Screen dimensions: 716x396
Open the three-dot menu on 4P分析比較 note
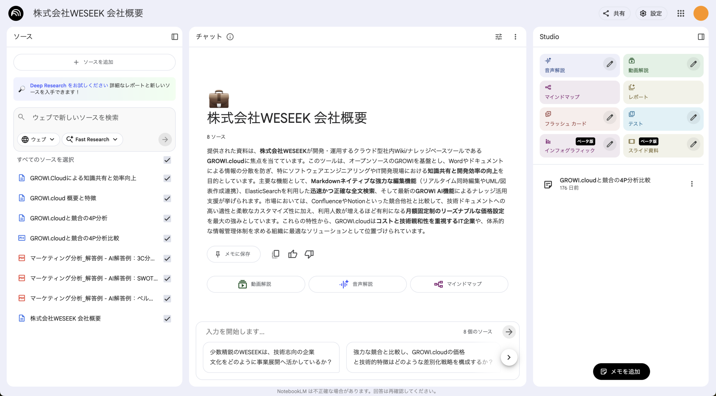[692, 184]
